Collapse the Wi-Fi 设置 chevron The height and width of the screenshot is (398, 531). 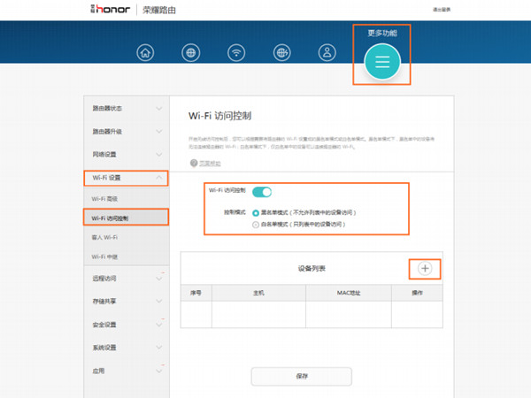pos(158,178)
